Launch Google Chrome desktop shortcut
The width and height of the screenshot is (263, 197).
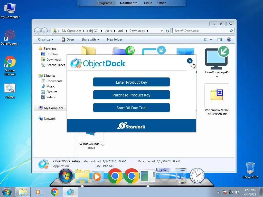[10, 66]
